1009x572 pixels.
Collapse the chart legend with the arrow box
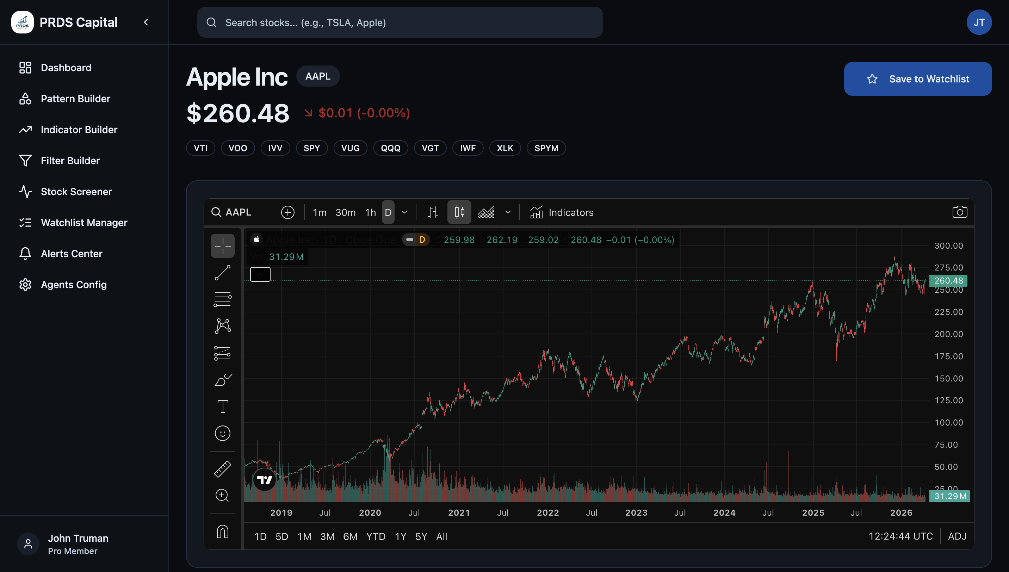[x=260, y=275]
